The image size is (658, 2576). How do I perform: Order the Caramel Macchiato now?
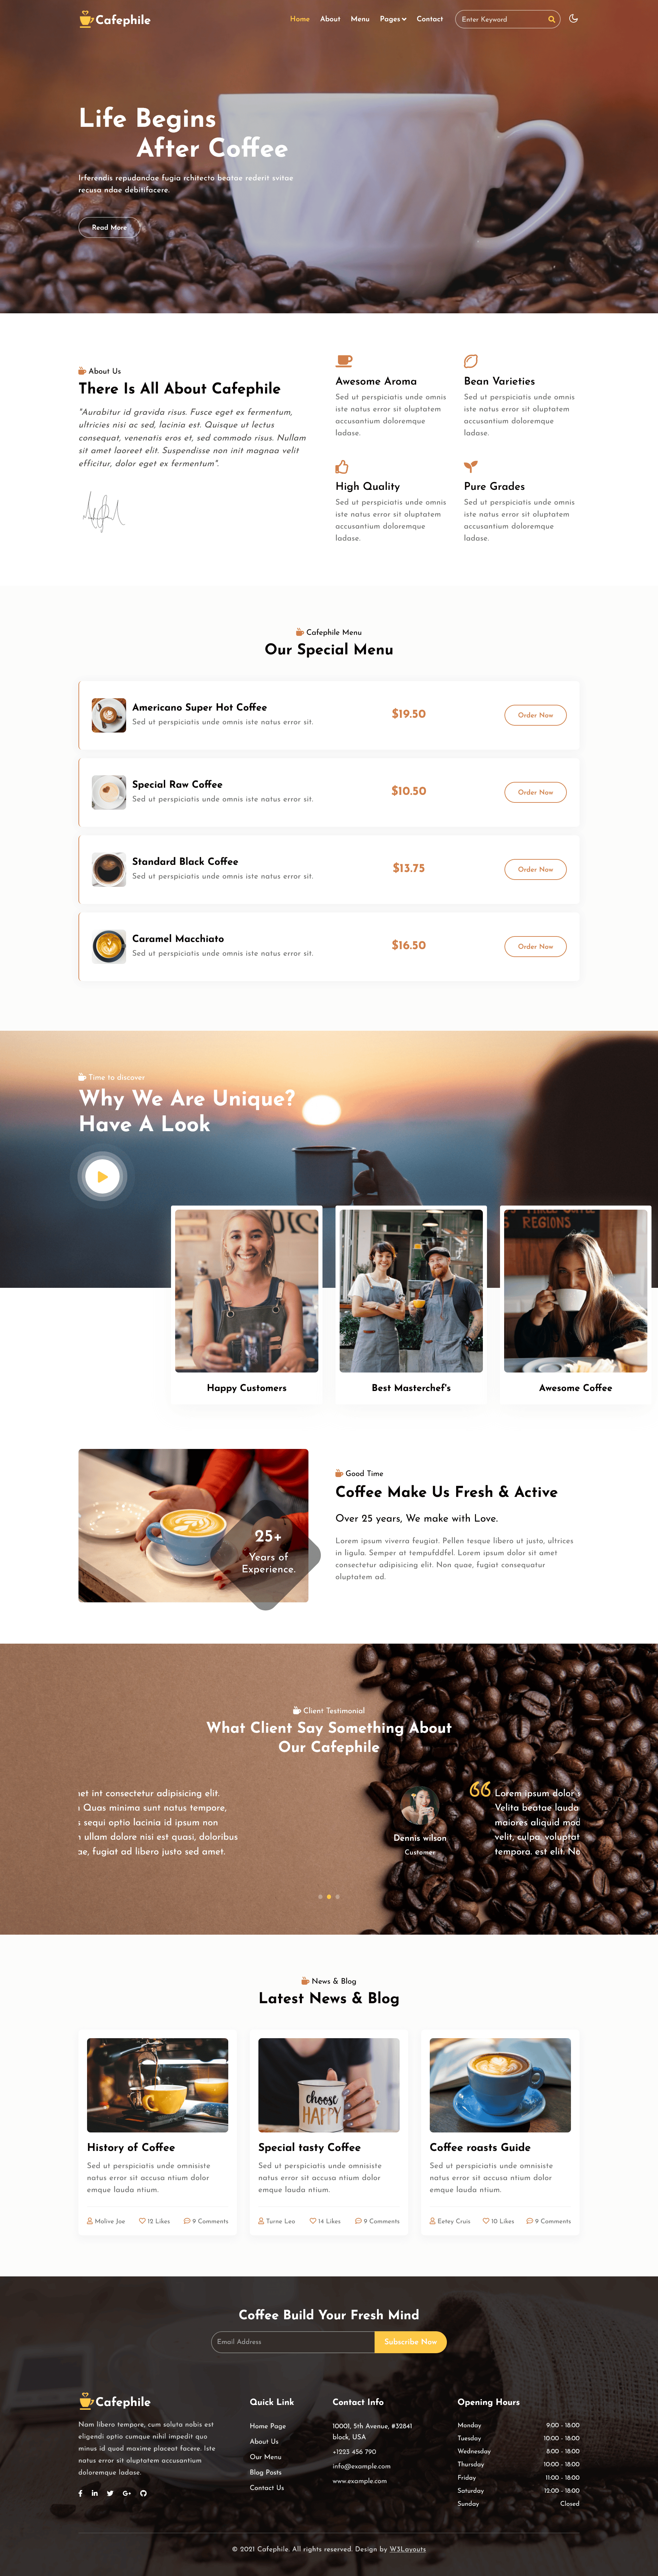[x=535, y=946]
